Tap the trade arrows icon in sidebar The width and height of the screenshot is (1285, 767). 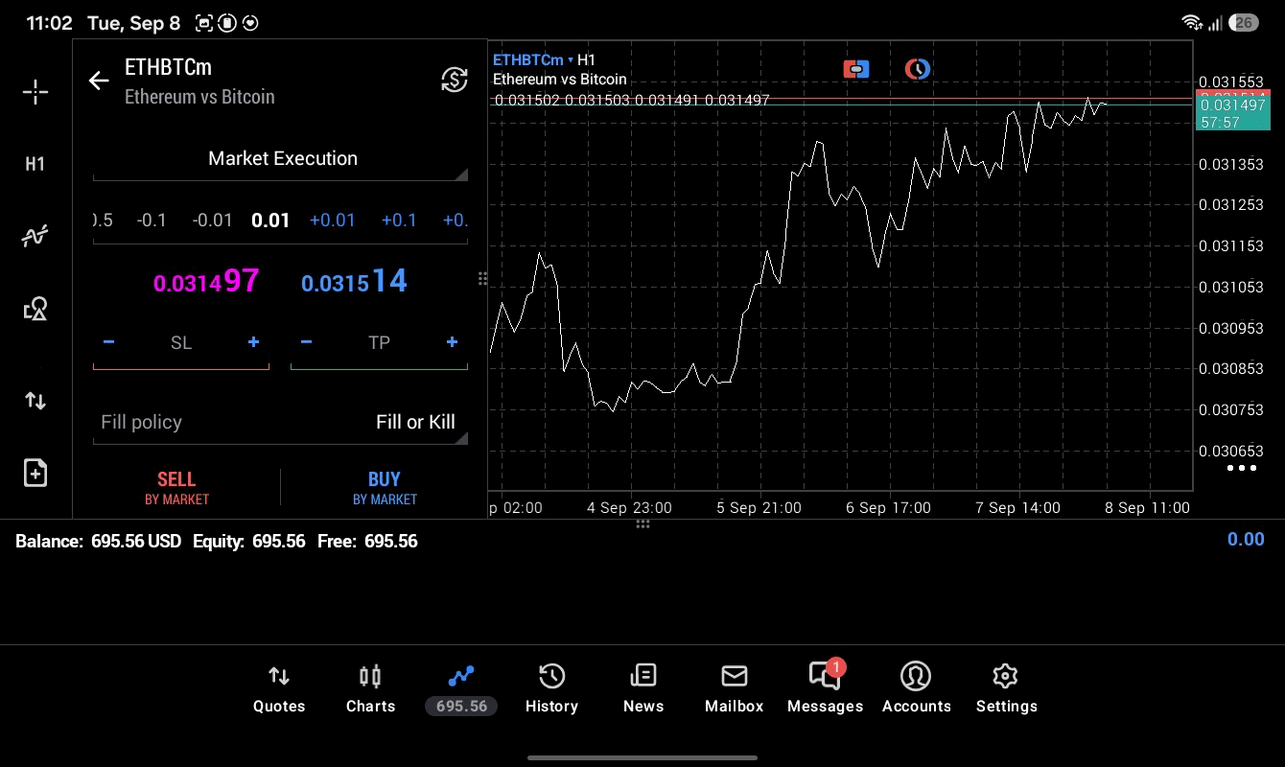click(35, 400)
